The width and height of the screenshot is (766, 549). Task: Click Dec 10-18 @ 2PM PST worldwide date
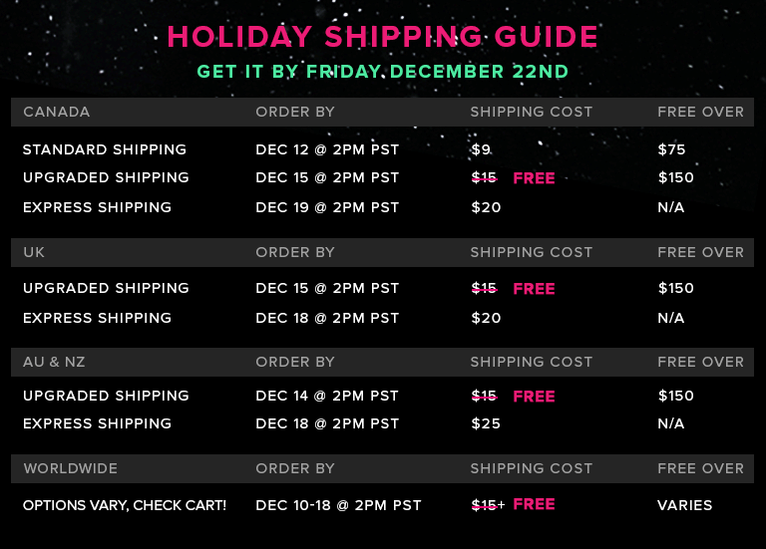pos(338,505)
